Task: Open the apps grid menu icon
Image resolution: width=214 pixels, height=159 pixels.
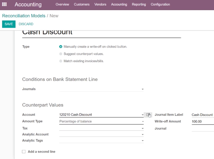Action: click(4, 4)
